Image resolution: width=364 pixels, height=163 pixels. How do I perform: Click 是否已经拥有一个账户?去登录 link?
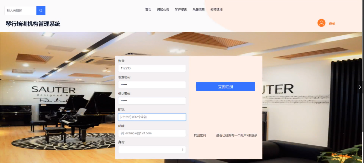(237, 135)
